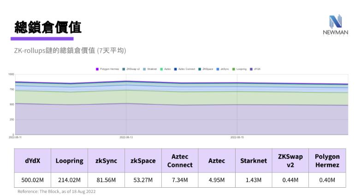361x196 pixels.
Task: Select the Aztec Connect legend marker
Action: pos(176,69)
